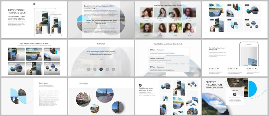Click the circular photo of cafe buildings

[x=83, y=99]
